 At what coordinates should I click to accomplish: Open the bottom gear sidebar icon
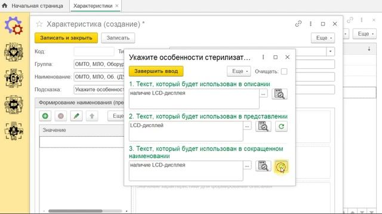(x=14, y=131)
